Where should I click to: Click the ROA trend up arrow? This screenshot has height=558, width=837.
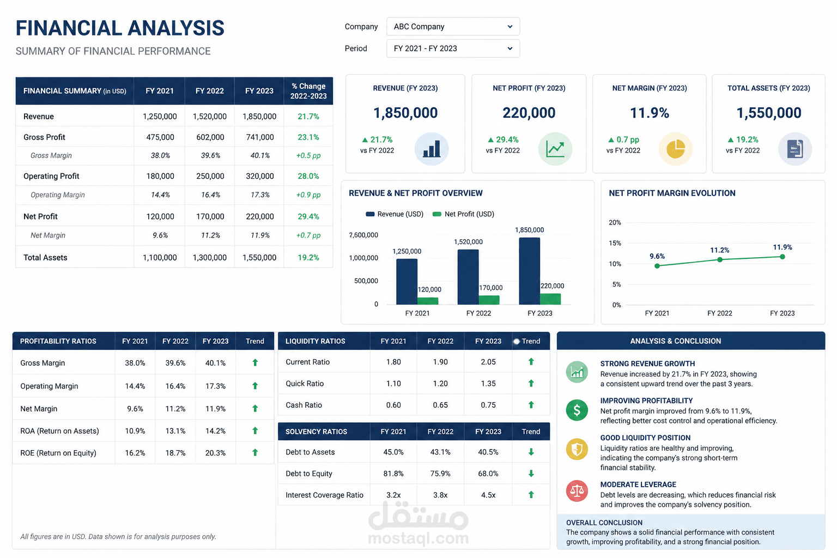[255, 431]
